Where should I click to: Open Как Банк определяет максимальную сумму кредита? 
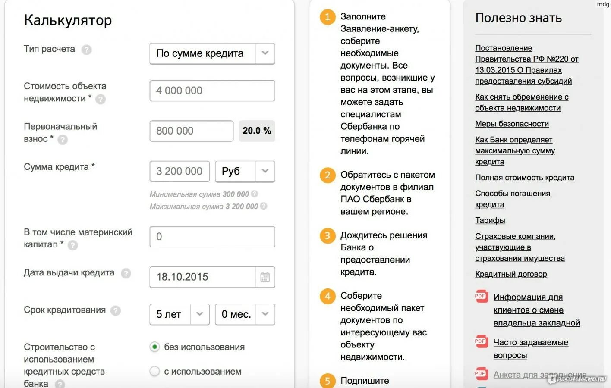515,151
